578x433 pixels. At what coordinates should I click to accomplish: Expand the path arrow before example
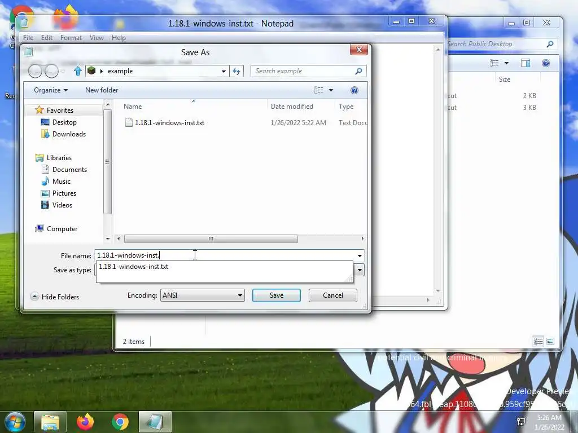pyautogui.click(x=102, y=71)
